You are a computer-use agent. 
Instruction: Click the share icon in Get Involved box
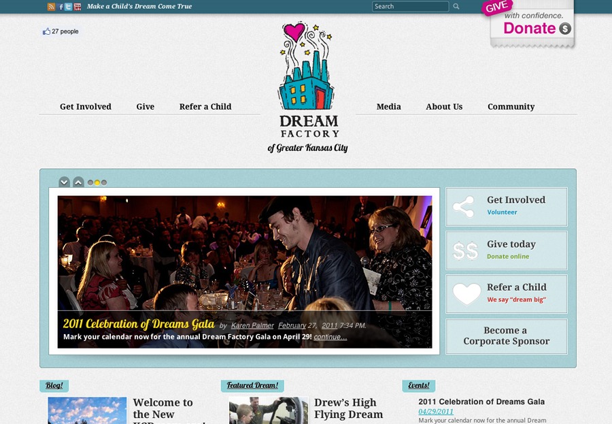[464, 206]
